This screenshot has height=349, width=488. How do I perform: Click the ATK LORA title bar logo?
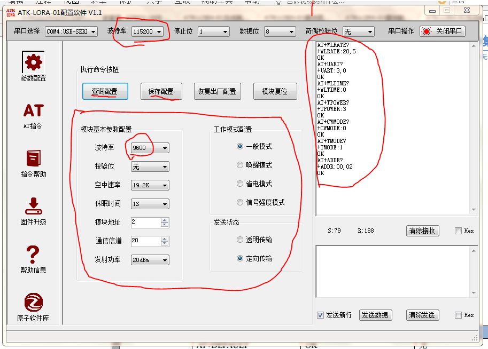[11, 13]
